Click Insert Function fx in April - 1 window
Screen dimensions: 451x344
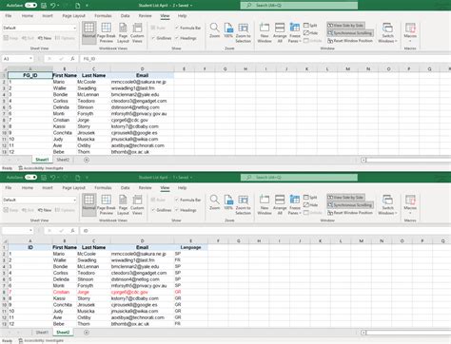click(x=72, y=231)
